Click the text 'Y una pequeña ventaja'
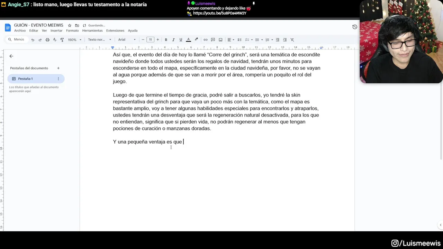Viewport: 443px width, 249px height. (139, 142)
